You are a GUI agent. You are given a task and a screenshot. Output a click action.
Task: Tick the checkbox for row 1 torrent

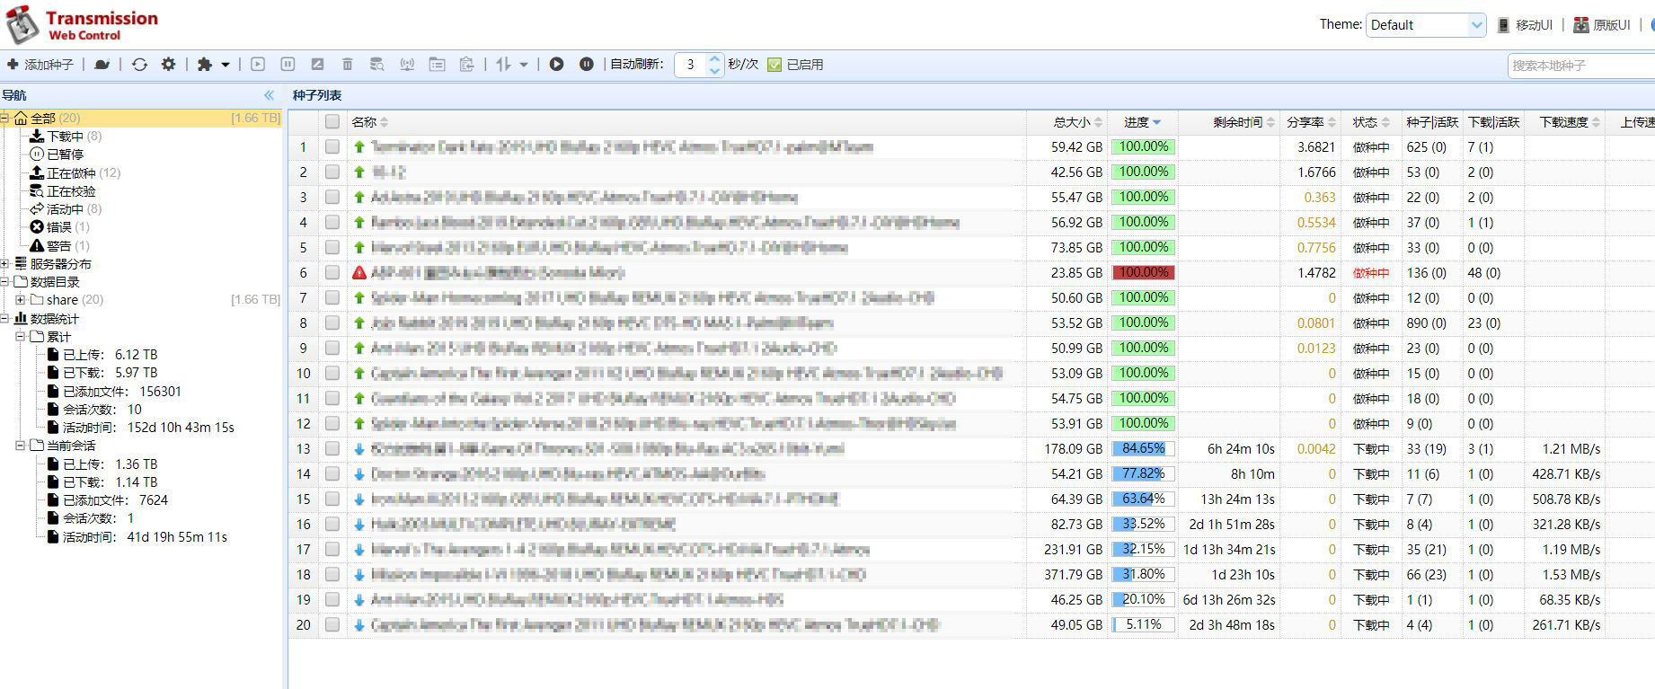coord(332,147)
